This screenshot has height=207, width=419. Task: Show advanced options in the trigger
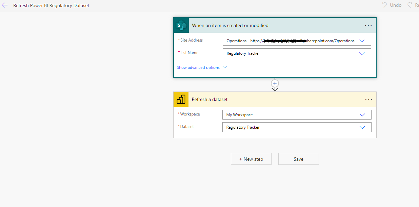point(202,68)
